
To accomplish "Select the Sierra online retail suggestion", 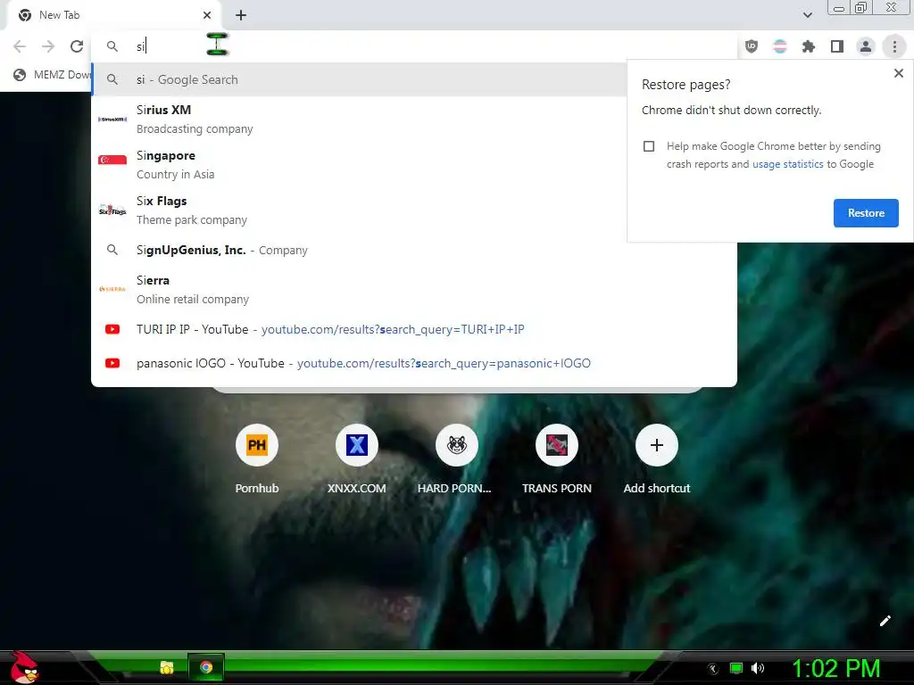I will coord(414,290).
